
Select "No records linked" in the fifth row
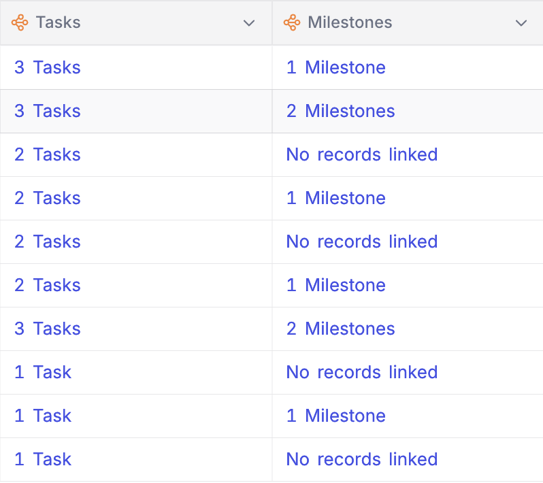point(361,241)
